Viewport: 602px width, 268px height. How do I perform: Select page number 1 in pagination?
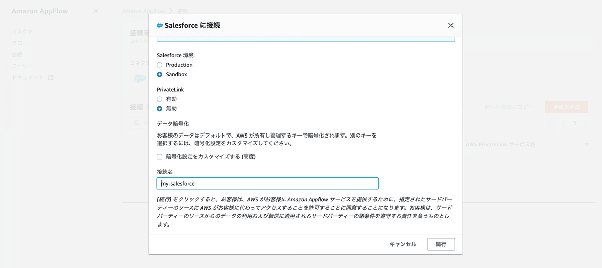(575, 123)
